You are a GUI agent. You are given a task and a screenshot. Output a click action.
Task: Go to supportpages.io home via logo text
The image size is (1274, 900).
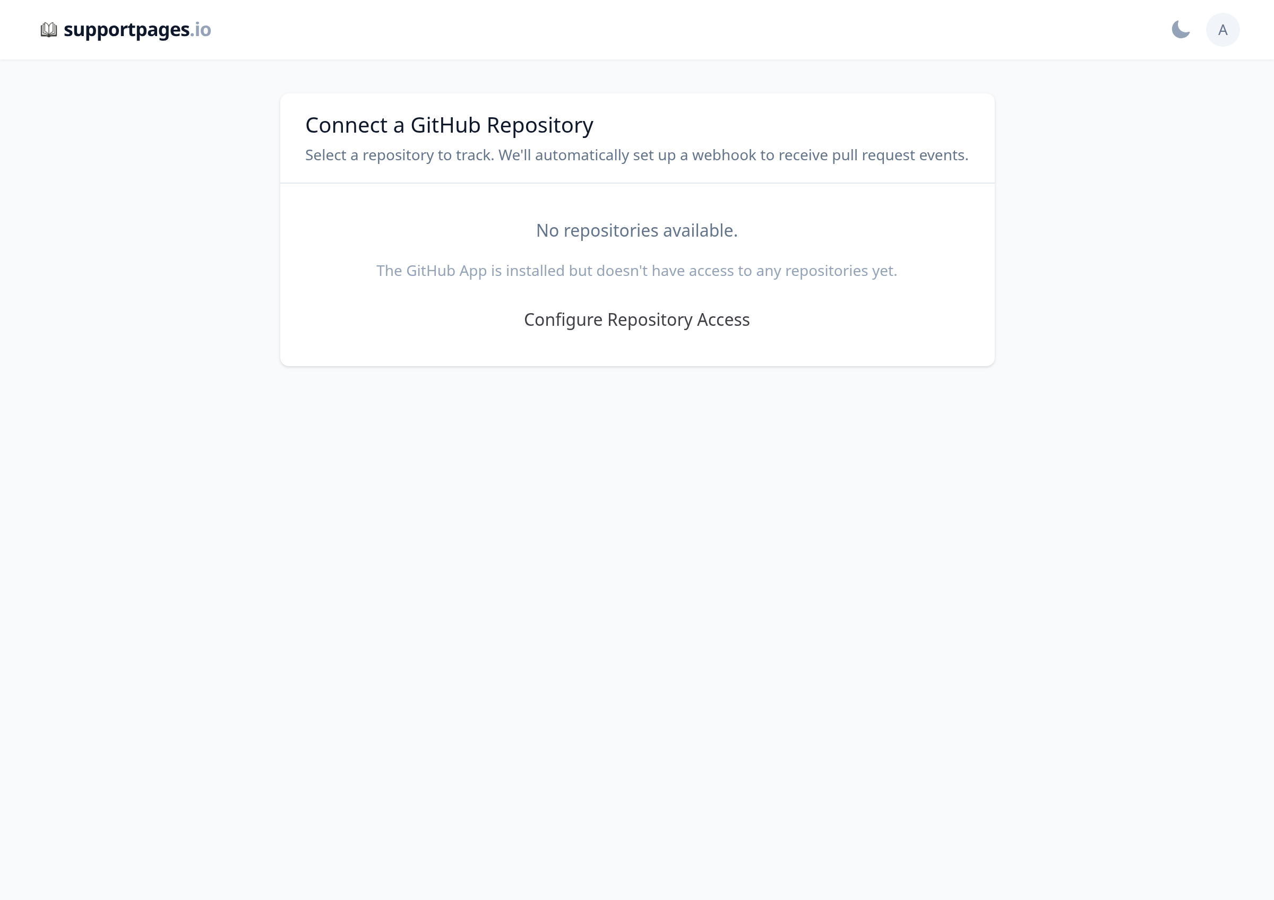click(x=137, y=29)
